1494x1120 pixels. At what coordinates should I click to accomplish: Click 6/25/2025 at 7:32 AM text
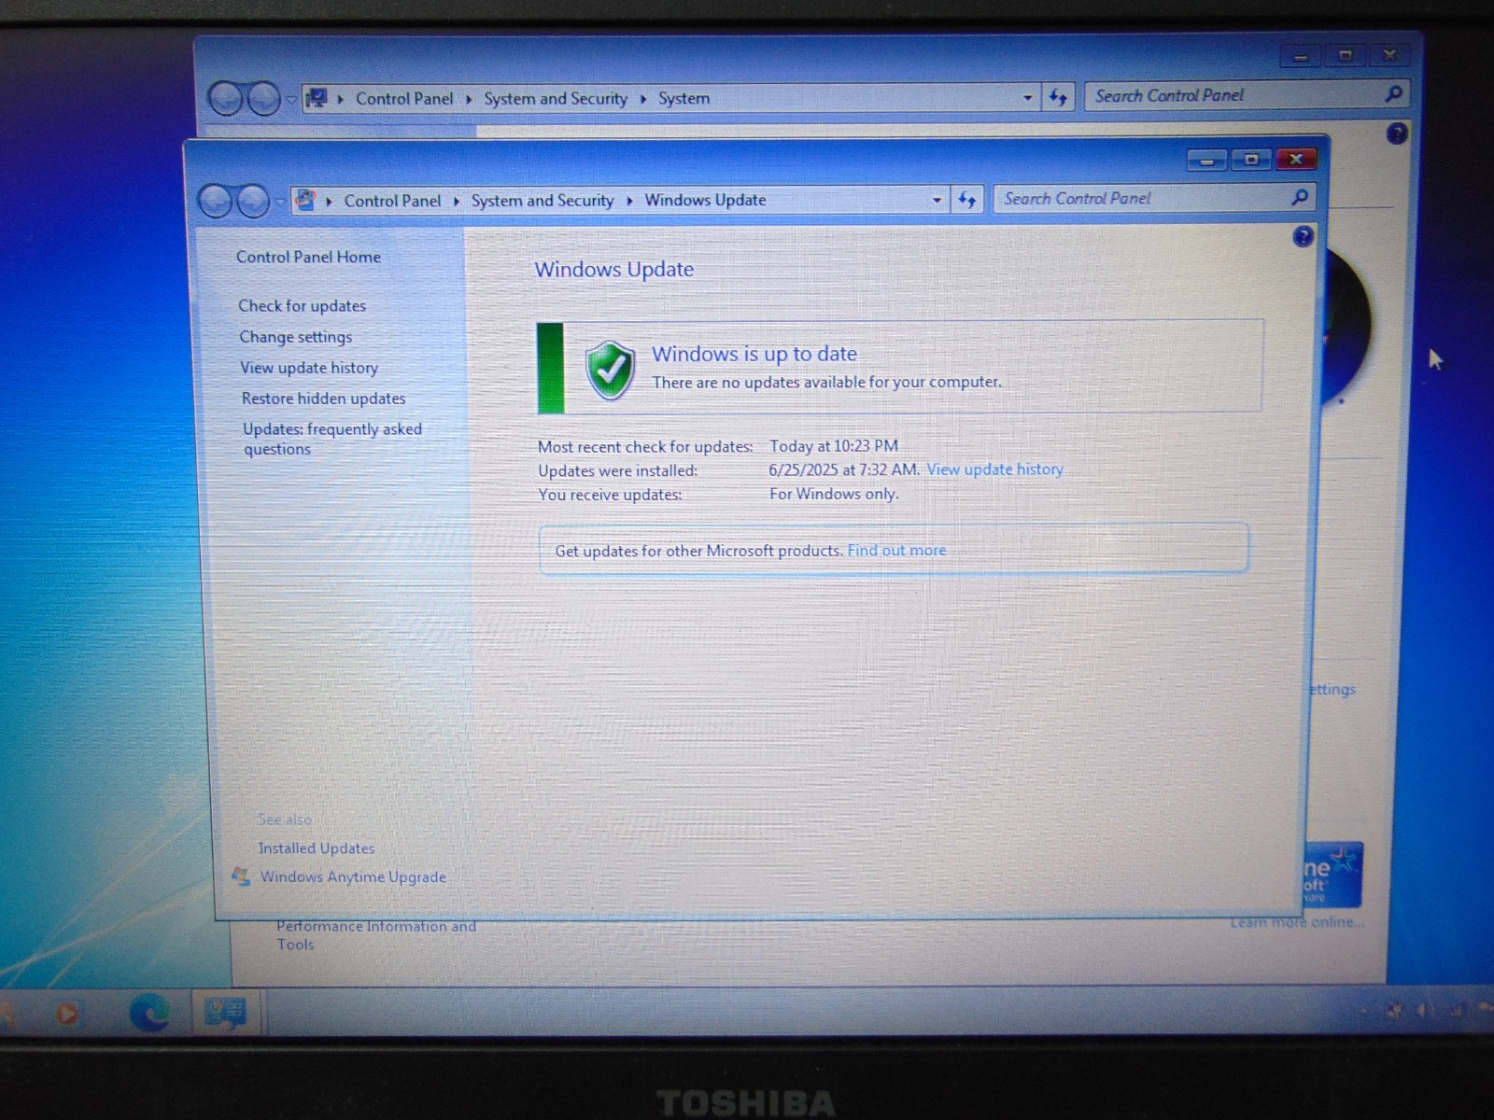(844, 470)
